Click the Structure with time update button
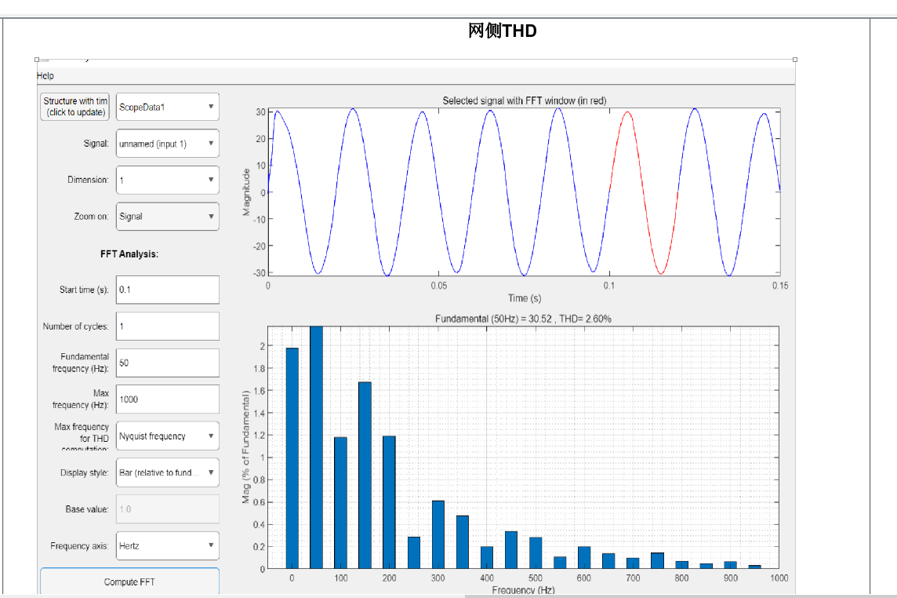The image size is (897, 598). coord(75,107)
